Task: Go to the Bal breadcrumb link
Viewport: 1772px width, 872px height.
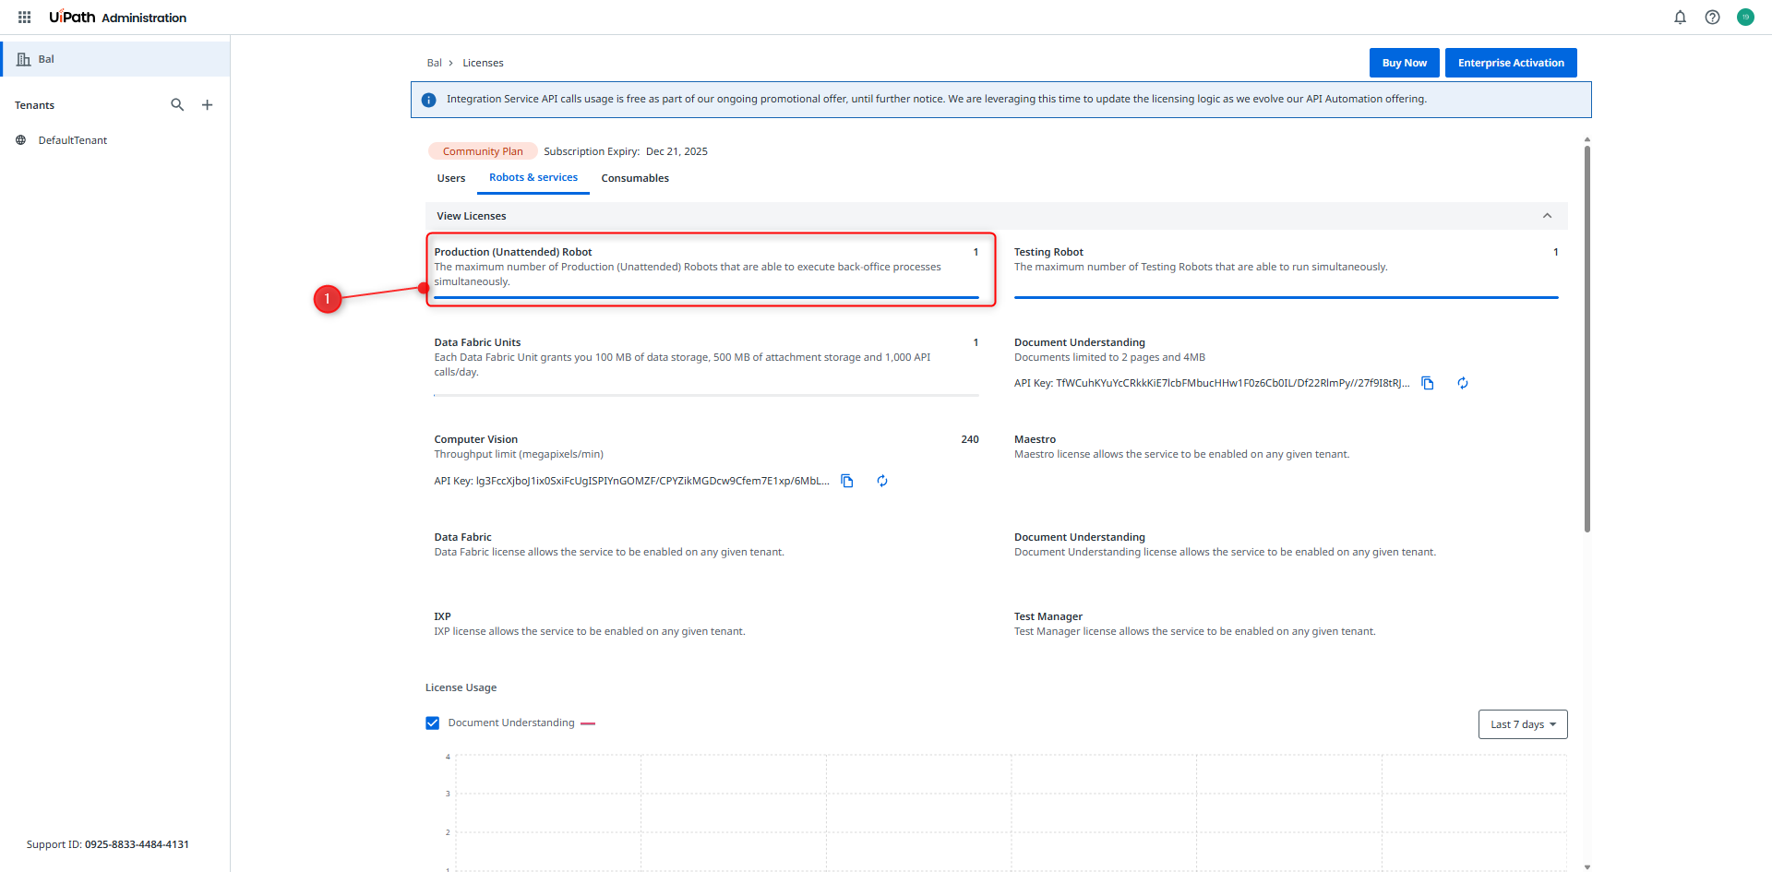Action: (435, 63)
